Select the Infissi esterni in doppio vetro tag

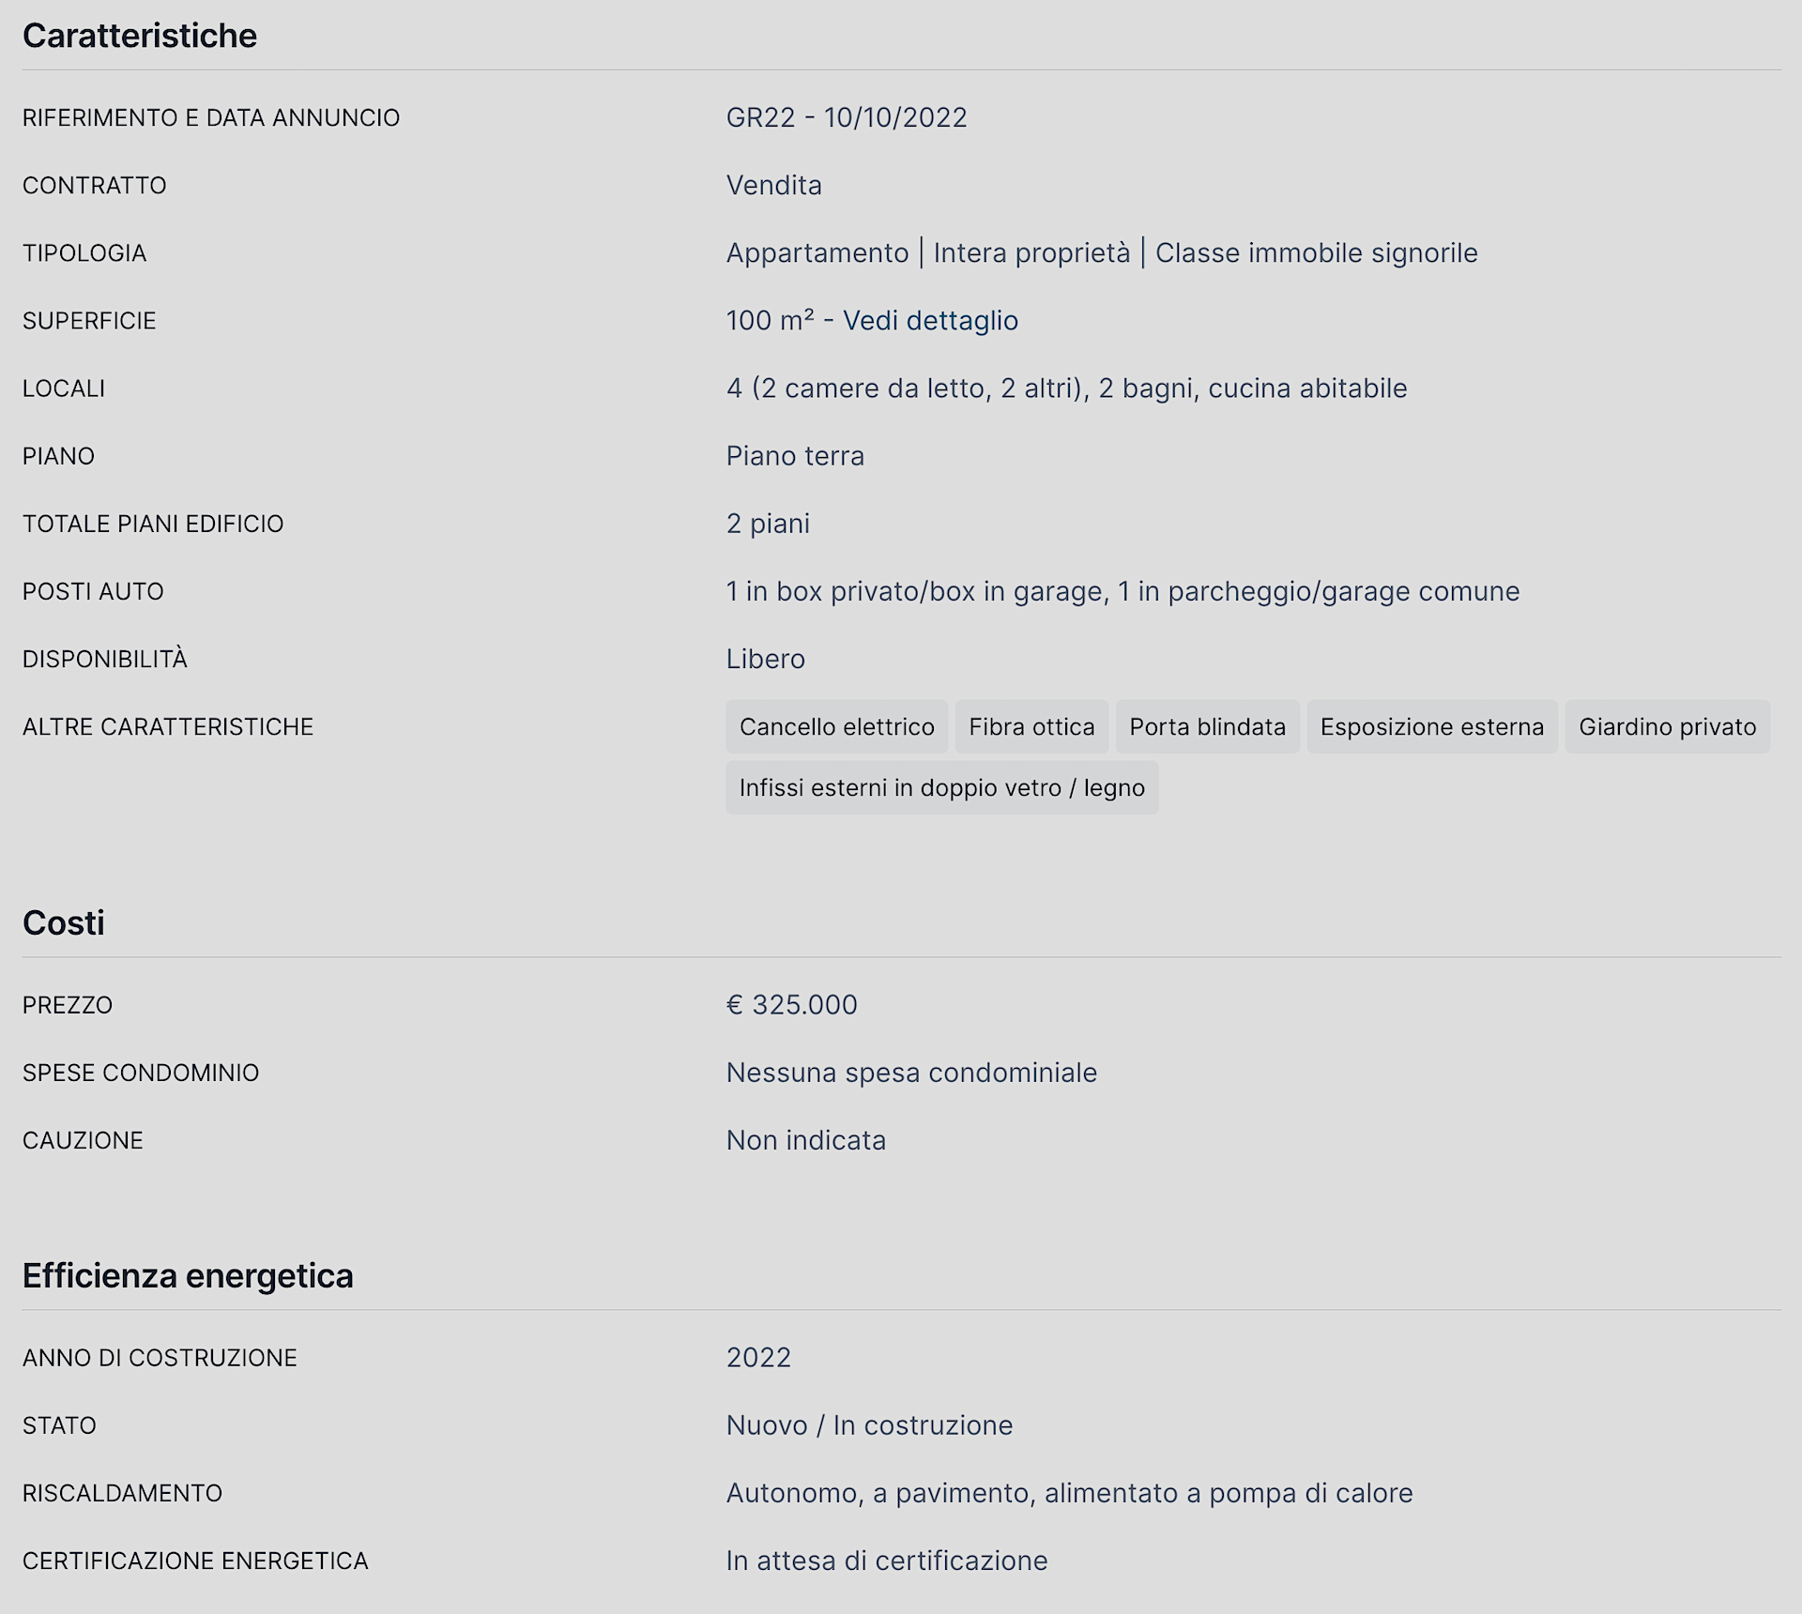click(941, 788)
